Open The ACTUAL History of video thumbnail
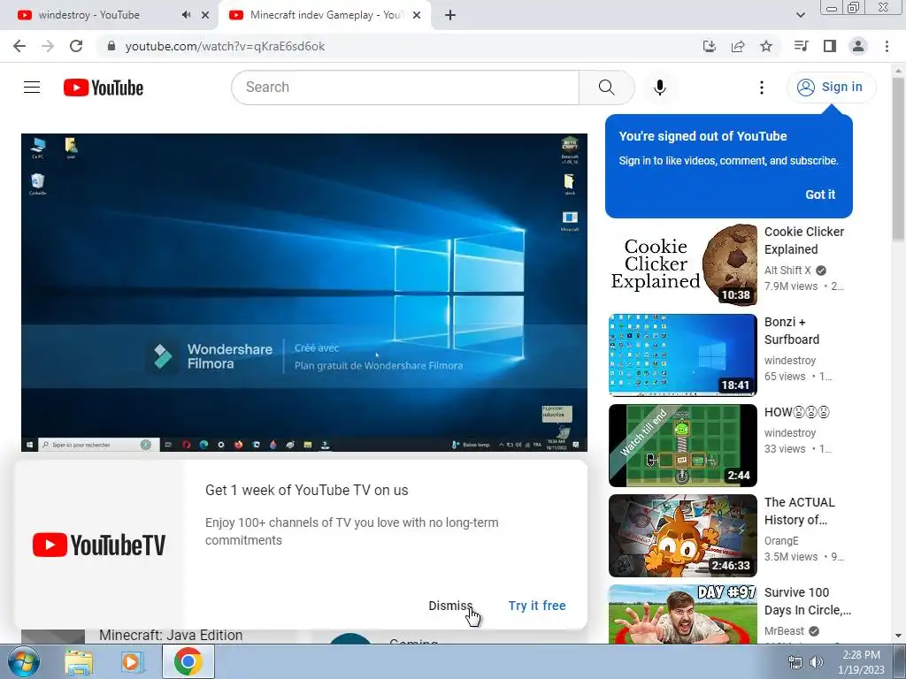The height and width of the screenshot is (679, 906). point(682,535)
